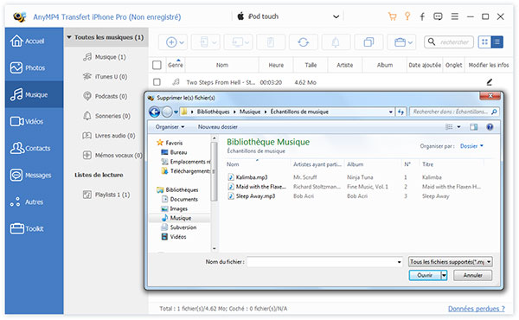Open Documents library in dialog tree
Image resolution: width=519 pixels, height=320 pixels.
(x=183, y=199)
